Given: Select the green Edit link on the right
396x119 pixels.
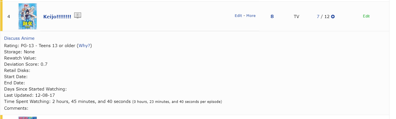Looking at the screenshot, I should click(366, 16).
